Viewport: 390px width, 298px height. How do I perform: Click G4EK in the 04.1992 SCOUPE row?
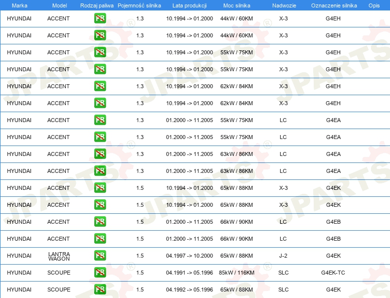(x=333, y=290)
